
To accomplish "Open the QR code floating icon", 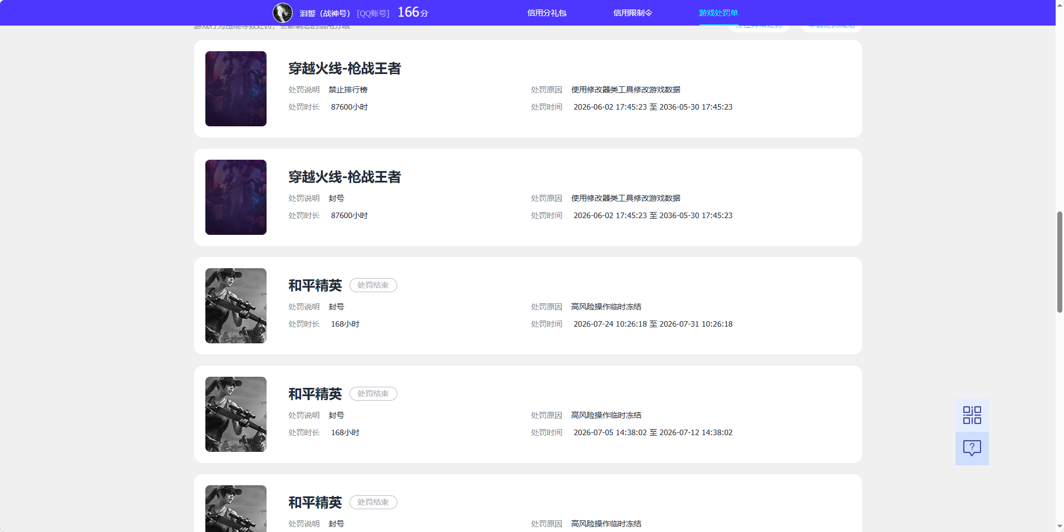I will coord(972,415).
